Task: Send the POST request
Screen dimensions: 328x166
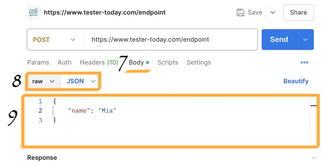Action: (279, 40)
